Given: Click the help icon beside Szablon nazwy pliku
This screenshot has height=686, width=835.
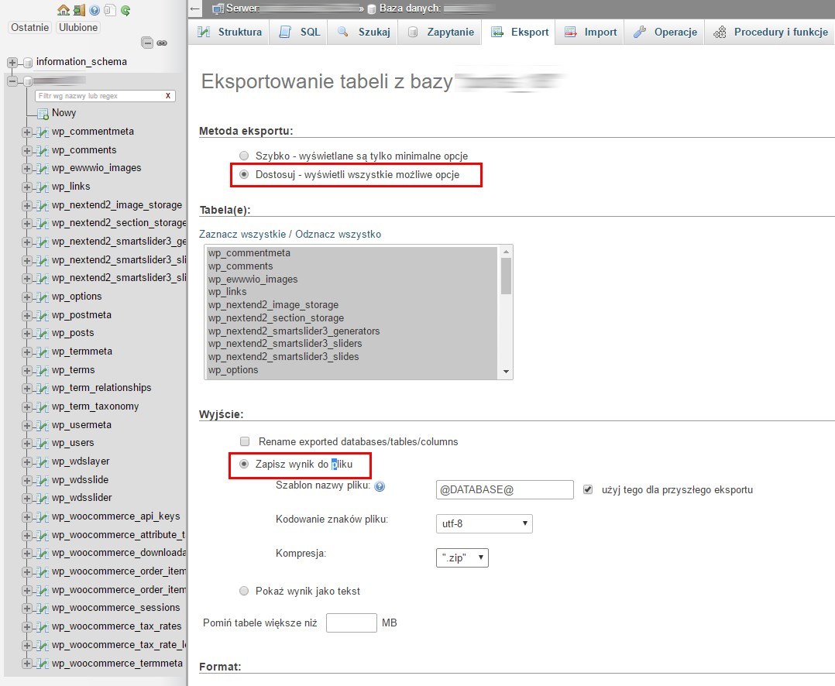Looking at the screenshot, I should [380, 486].
